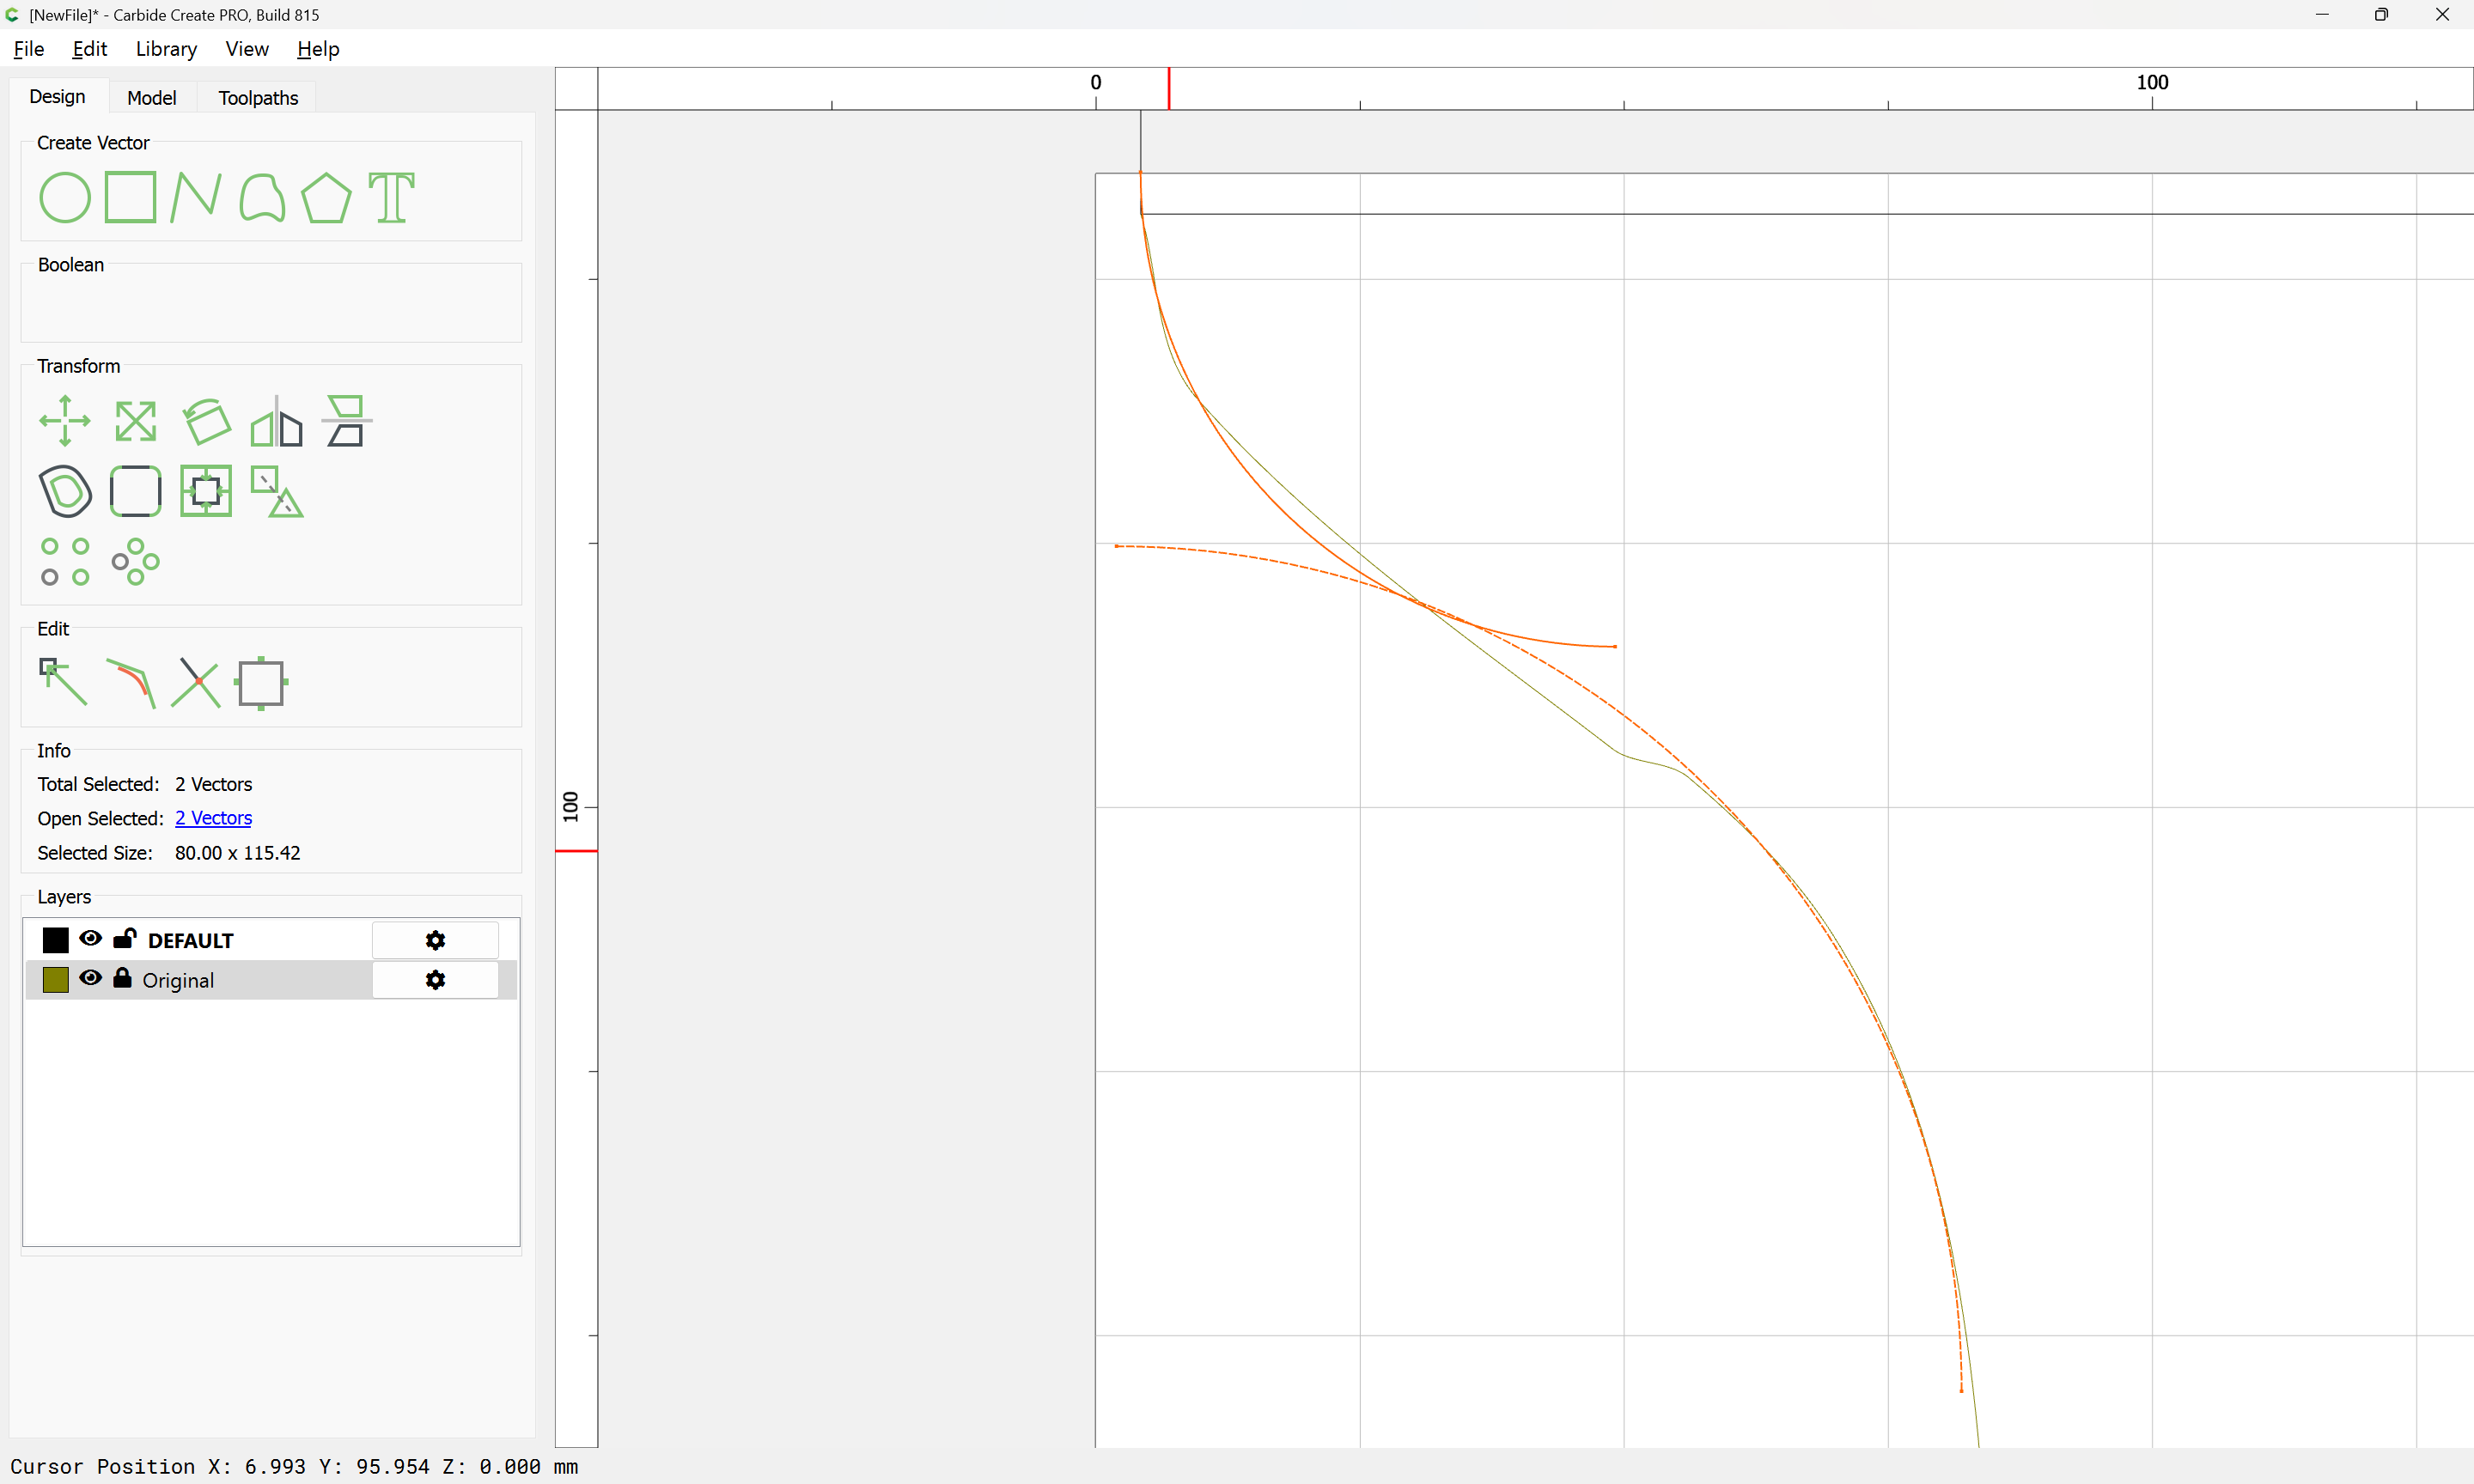Open DEFAULT layer settings gear

pyautogui.click(x=435, y=940)
